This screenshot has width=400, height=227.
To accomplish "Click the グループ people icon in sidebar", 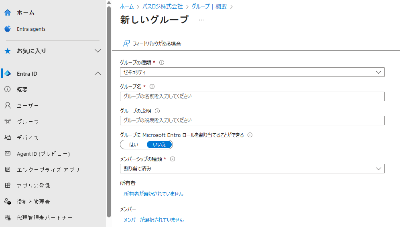I will tap(8, 121).
